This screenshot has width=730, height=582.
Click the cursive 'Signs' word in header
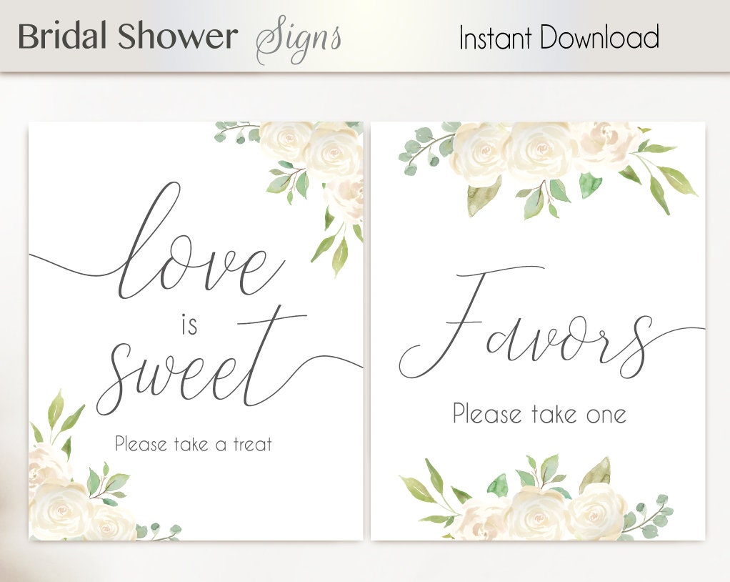pyautogui.click(x=299, y=39)
